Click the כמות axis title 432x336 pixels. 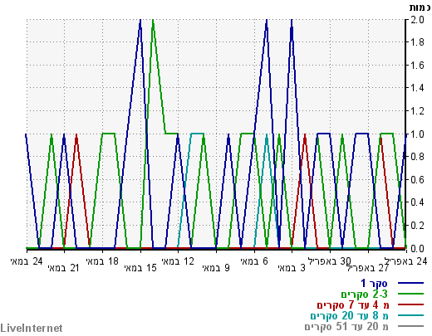[420, 7]
